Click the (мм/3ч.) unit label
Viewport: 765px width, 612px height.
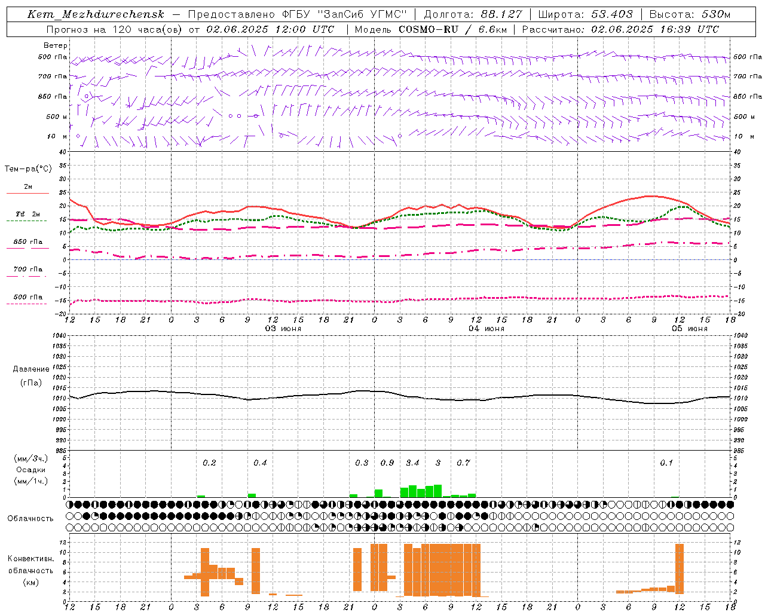31,458
